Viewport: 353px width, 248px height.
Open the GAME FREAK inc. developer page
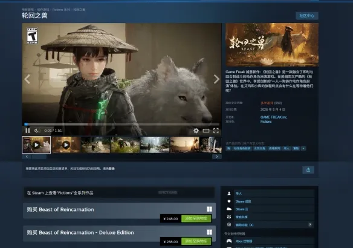pyautogui.click(x=274, y=117)
